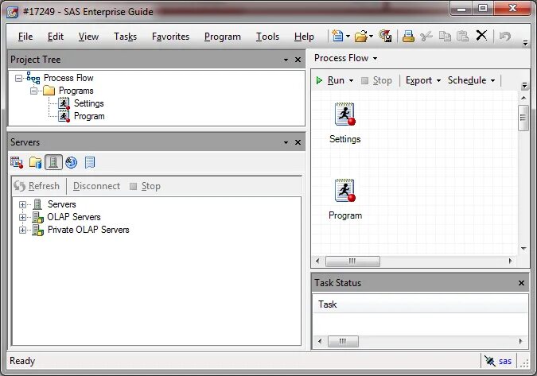Click Refresh in Servers toolbar

point(37,186)
